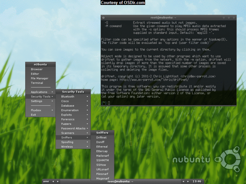This screenshot has width=246, height=184.
Task: Click workspace name 'one' in toolbar
Action: coord(46,181)
